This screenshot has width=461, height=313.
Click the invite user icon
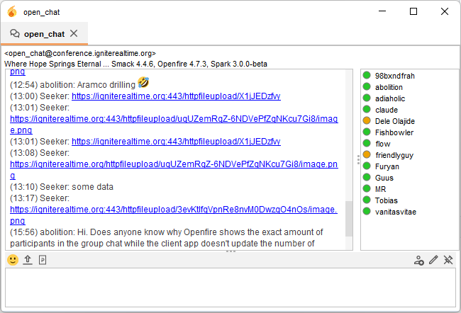pyautogui.click(x=419, y=260)
